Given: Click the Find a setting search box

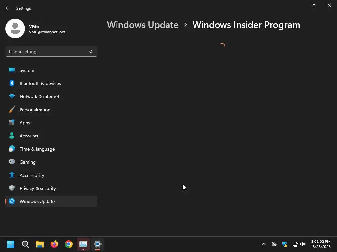Looking at the screenshot, I should (x=51, y=52).
